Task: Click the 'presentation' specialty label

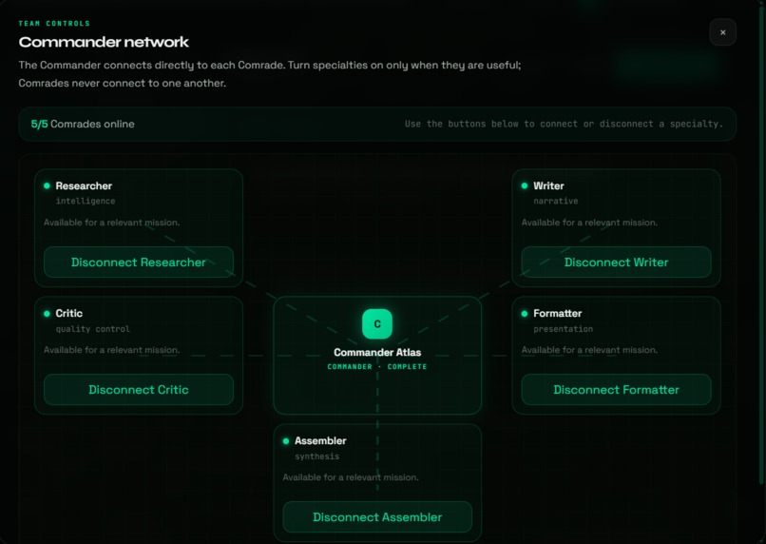Action: click(564, 329)
